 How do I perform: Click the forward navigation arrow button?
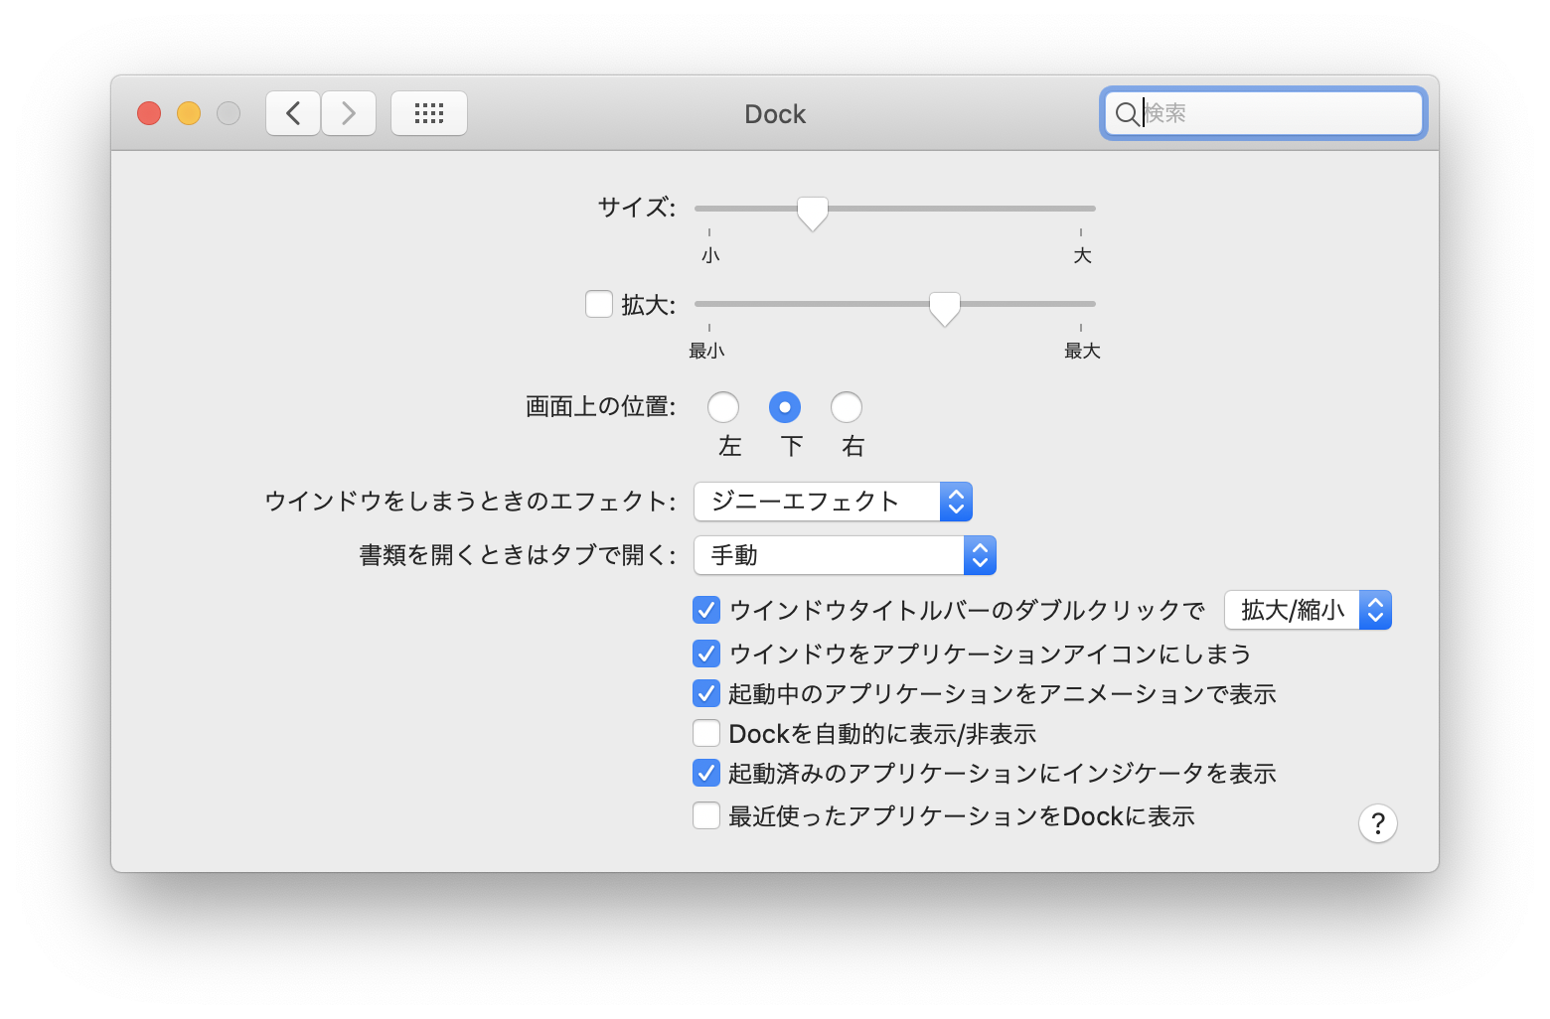349,113
